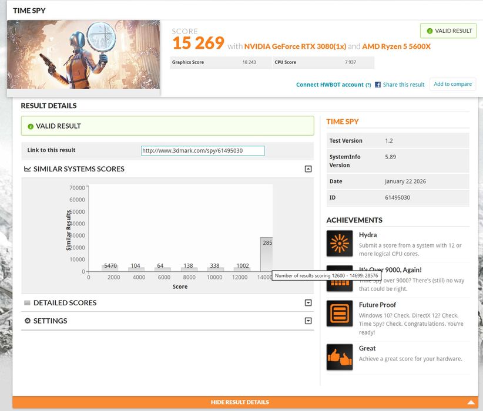Open the NVIDIA GeForce RTX 3080 link
The width and height of the screenshot is (483, 411).
pyautogui.click(x=295, y=46)
